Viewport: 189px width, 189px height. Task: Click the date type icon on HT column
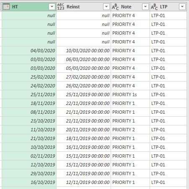6,7
